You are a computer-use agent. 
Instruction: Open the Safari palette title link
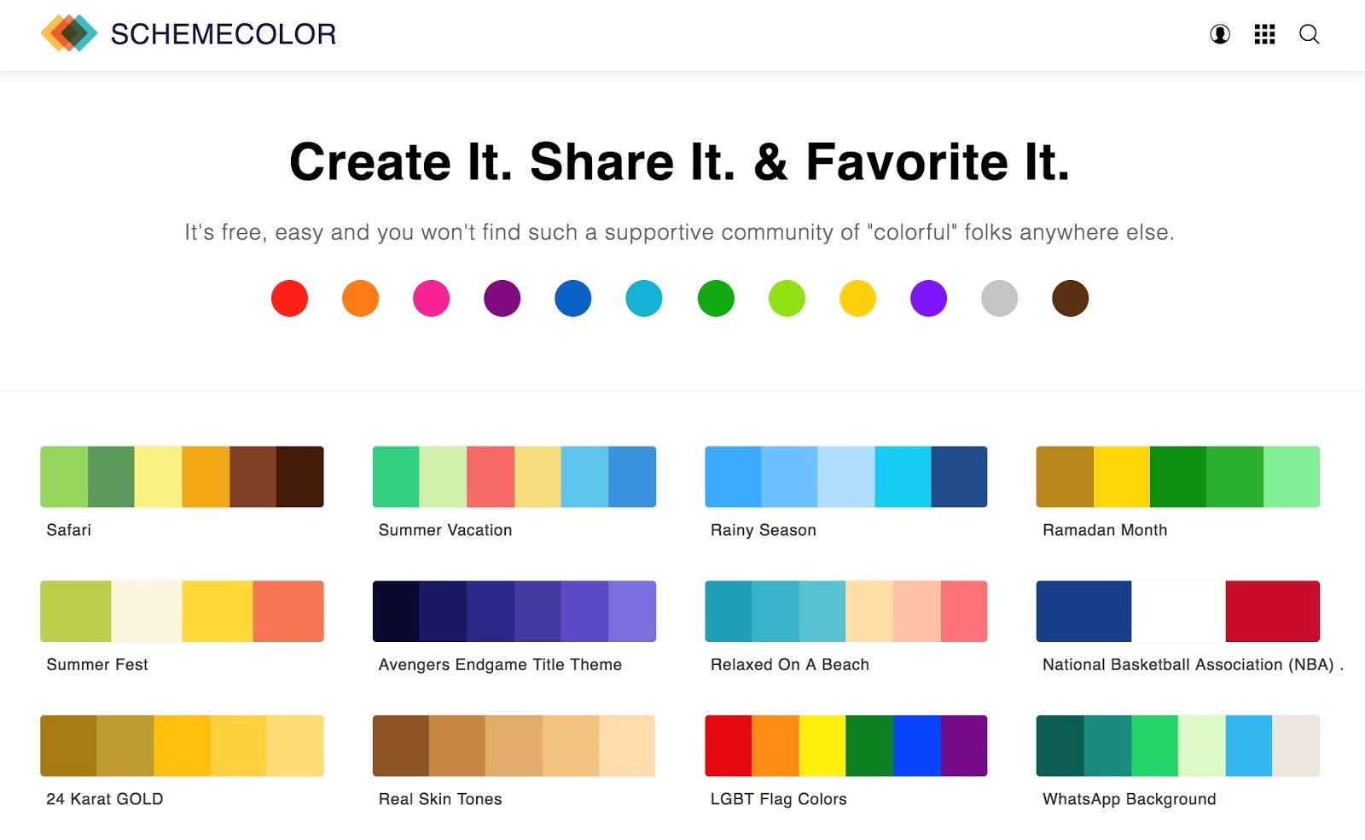tap(68, 530)
